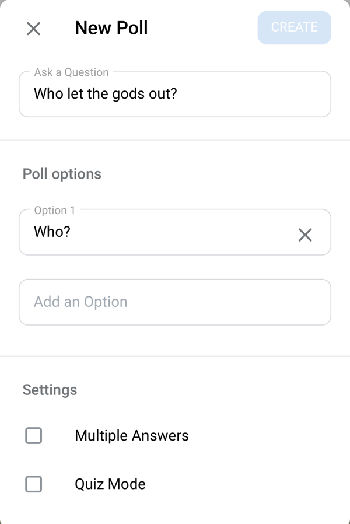Screen dimensions: 350x524
Task: Click the 'Ask a Question' floating label
Action: [x=71, y=72]
